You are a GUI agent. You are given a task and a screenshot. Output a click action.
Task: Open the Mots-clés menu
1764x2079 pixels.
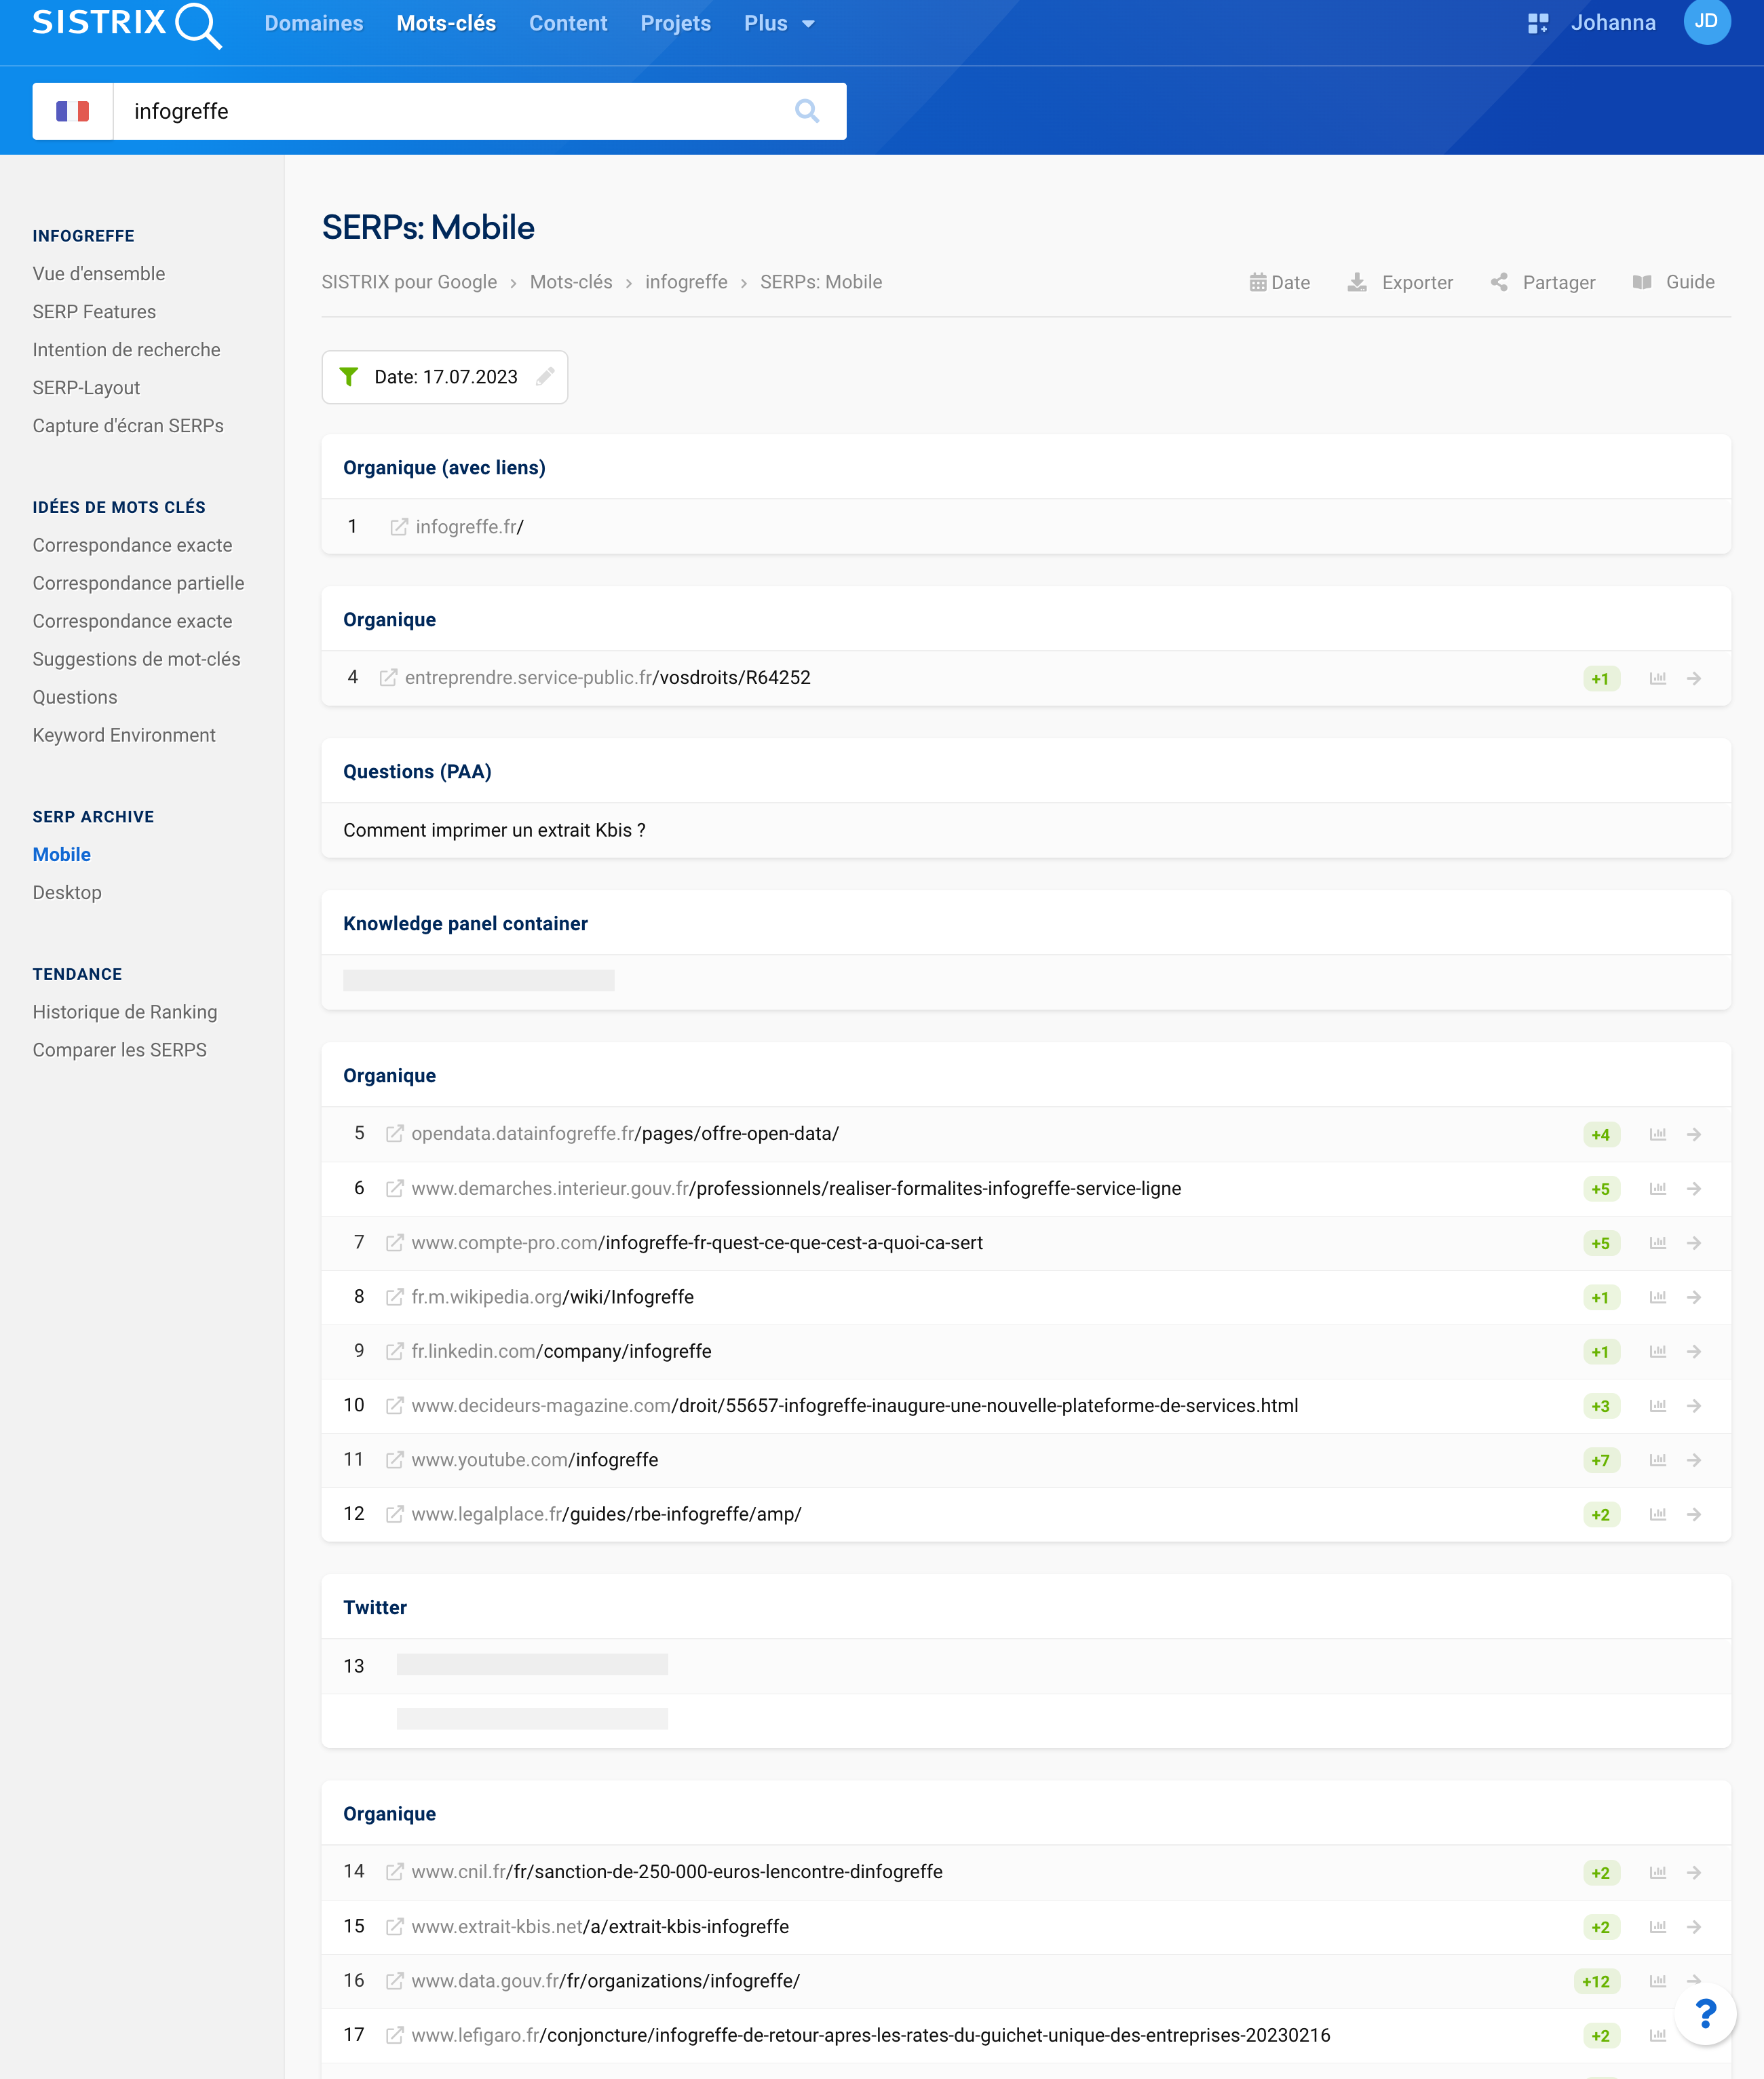(446, 23)
